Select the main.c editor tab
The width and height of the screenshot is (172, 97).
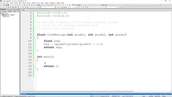click(23, 10)
